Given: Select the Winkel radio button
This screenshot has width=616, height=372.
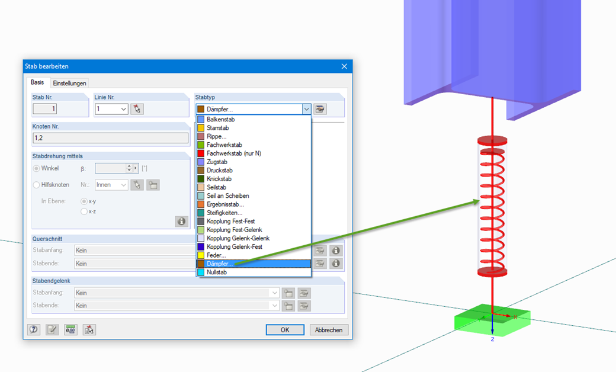Looking at the screenshot, I should (37, 168).
